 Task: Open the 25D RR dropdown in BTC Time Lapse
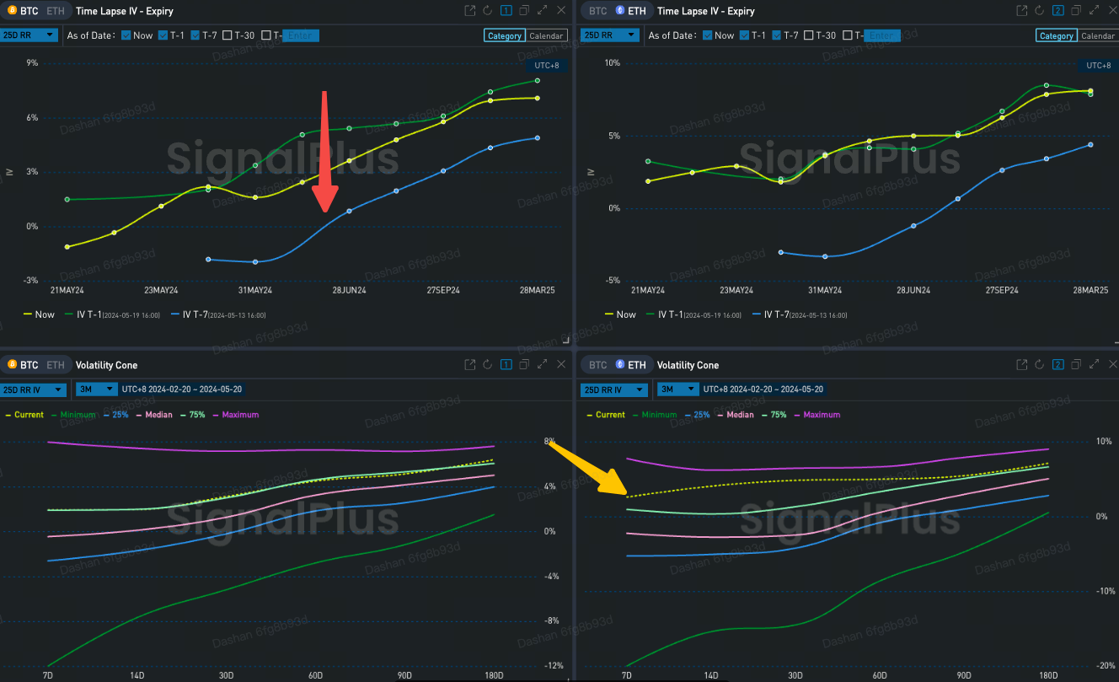pos(29,35)
